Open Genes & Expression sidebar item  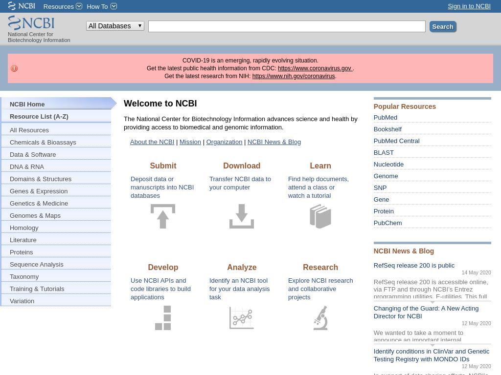[39, 191]
